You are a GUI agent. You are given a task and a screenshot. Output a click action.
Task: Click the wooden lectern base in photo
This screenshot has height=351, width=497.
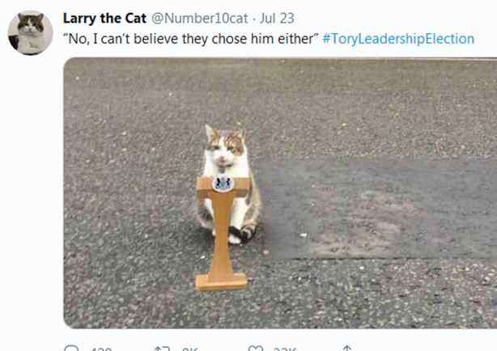tap(221, 282)
